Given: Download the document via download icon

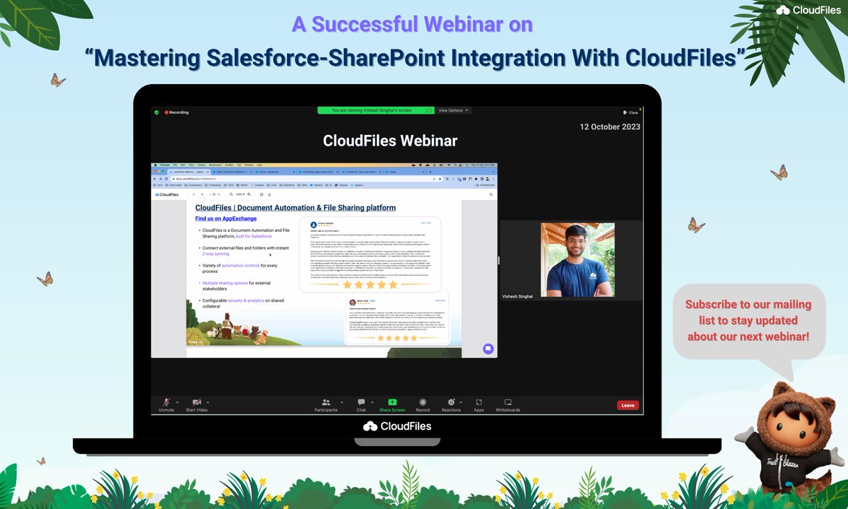Looking at the screenshot, I should pyautogui.click(x=269, y=194).
